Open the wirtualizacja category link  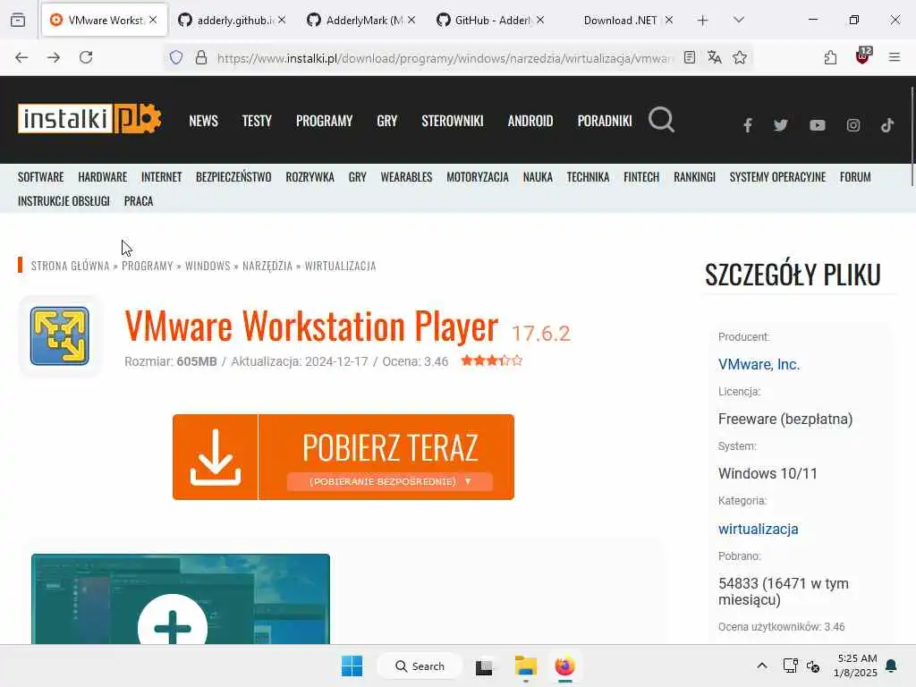pyautogui.click(x=758, y=530)
